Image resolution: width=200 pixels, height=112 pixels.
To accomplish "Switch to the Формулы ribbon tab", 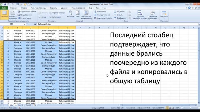I will (x=53, y=8).
